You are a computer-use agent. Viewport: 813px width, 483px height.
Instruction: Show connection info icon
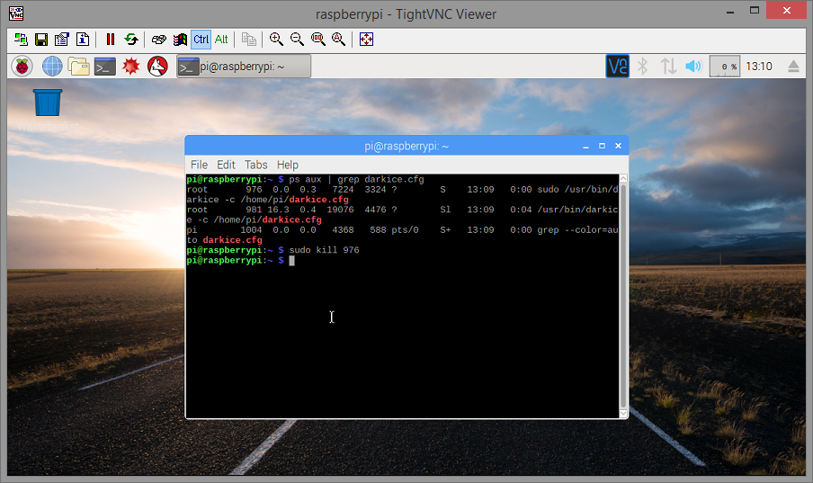click(83, 40)
